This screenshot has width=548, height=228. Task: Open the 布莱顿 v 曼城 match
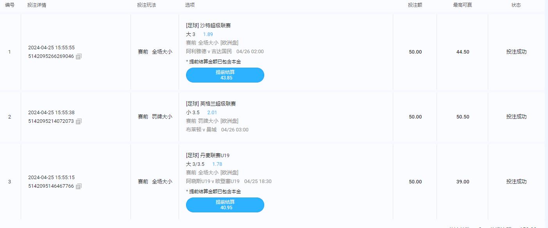201,130
